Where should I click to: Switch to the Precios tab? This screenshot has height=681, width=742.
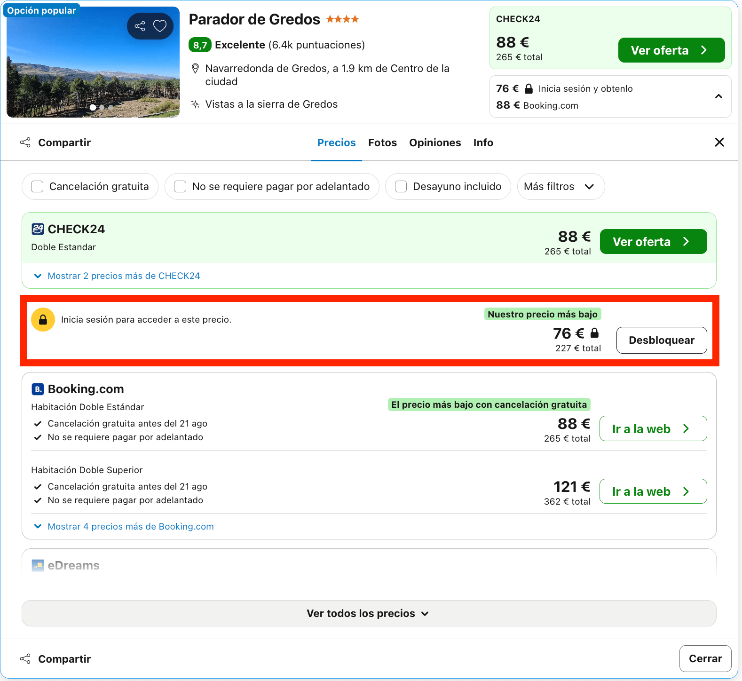pyautogui.click(x=336, y=143)
